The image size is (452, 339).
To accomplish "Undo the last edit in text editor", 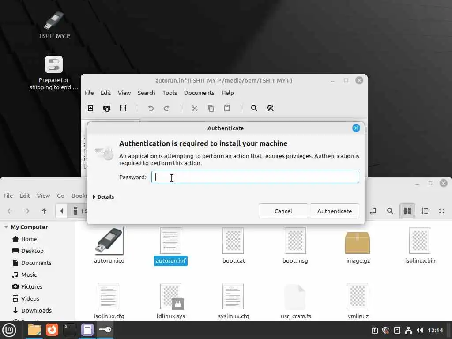I will 151,109.
